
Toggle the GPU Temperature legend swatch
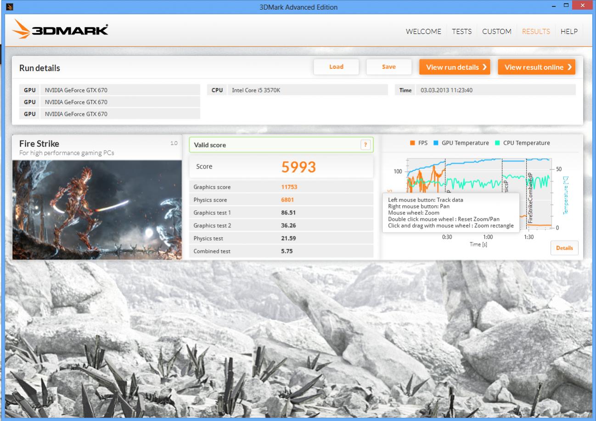click(x=436, y=143)
